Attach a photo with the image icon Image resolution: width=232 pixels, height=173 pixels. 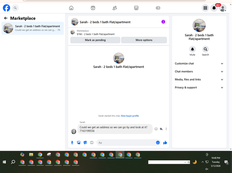[79, 143]
